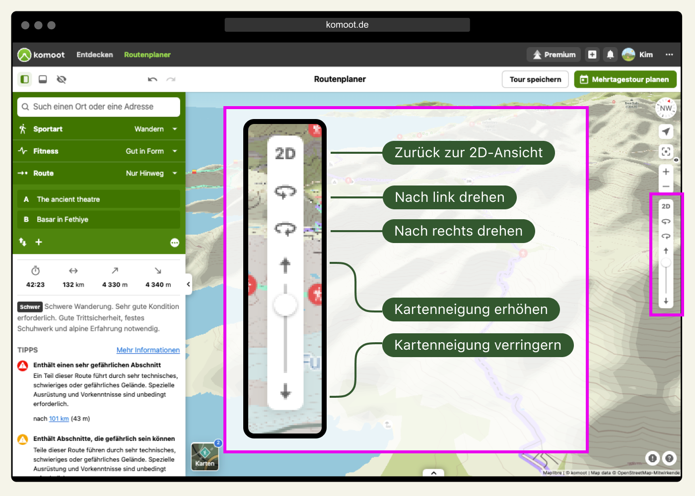Zoom out on the map

click(x=666, y=186)
